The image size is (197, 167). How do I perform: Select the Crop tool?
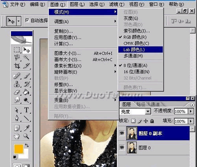[x=17, y=66]
